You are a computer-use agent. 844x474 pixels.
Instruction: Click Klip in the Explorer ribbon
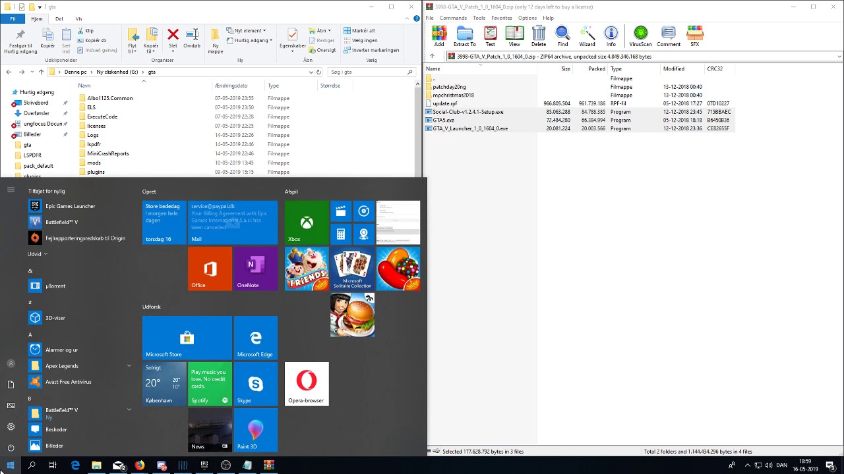tap(85, 31)
